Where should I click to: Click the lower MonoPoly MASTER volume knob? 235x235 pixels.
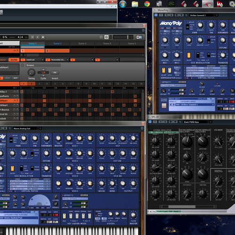point(133,215)
